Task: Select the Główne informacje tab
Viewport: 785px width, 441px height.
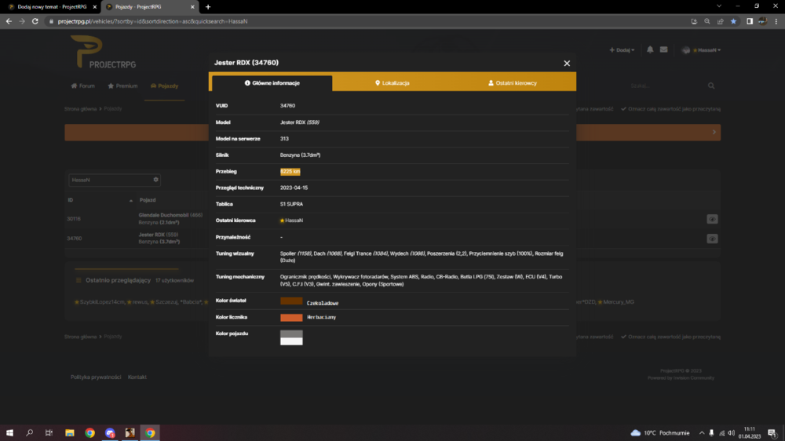Action: [x=272, y=83]
